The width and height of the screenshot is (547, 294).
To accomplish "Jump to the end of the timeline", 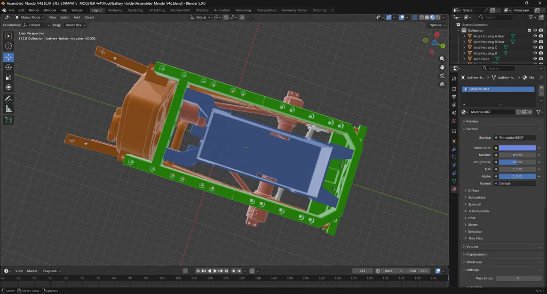I will [x=226, y=270].
